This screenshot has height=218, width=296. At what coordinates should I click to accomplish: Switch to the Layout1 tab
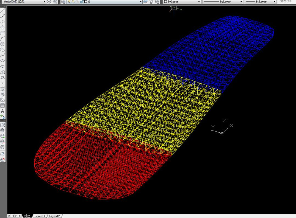point(40,216)
